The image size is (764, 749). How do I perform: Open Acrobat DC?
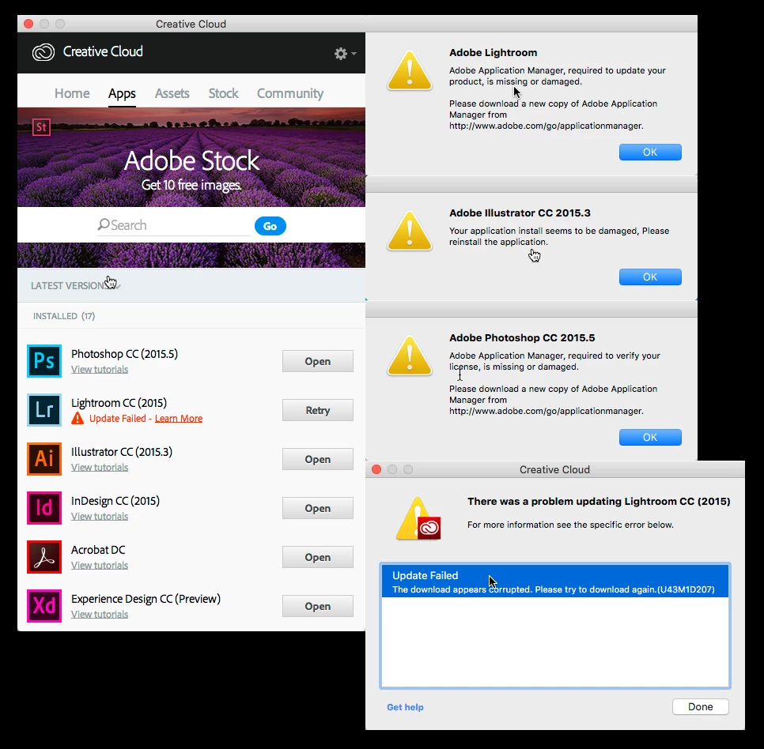click(318, 557)
